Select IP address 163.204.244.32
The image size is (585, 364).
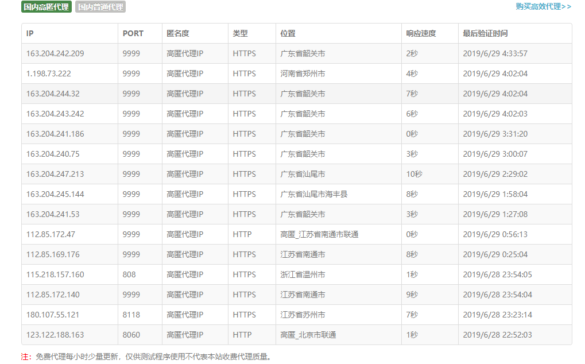click(x=53, y=94)
